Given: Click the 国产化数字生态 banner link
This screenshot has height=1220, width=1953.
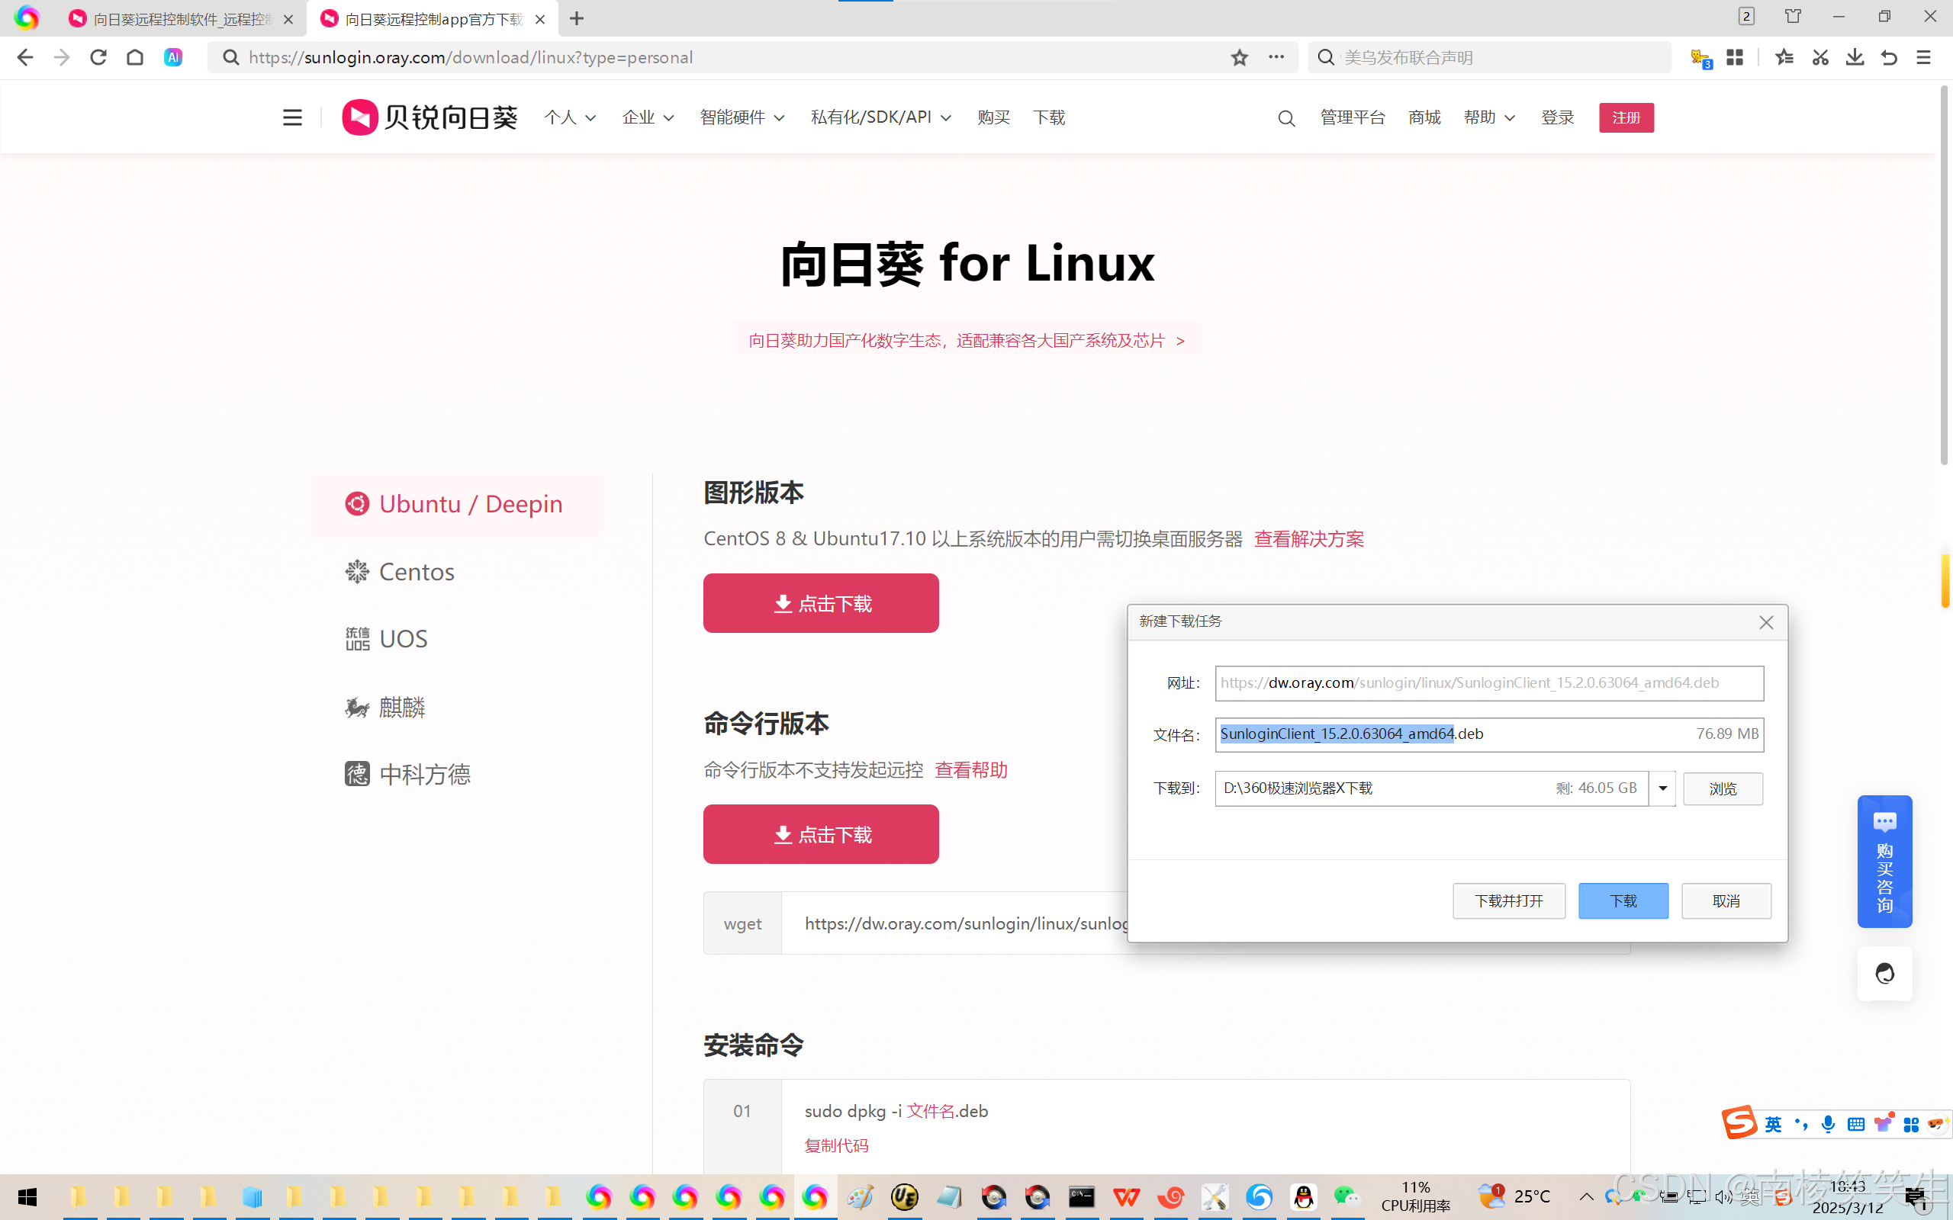Looking at the screenshot, I should pos(967,341).
